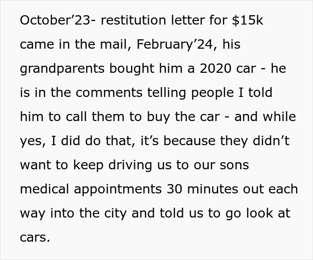
Task: Select the word "restitution"
Action: (134, 20)
